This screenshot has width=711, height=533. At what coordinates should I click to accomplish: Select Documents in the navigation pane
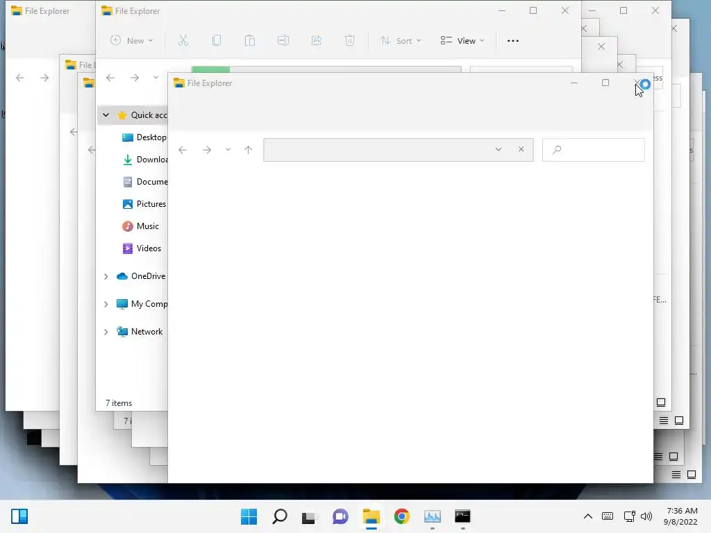coord(145,182)
